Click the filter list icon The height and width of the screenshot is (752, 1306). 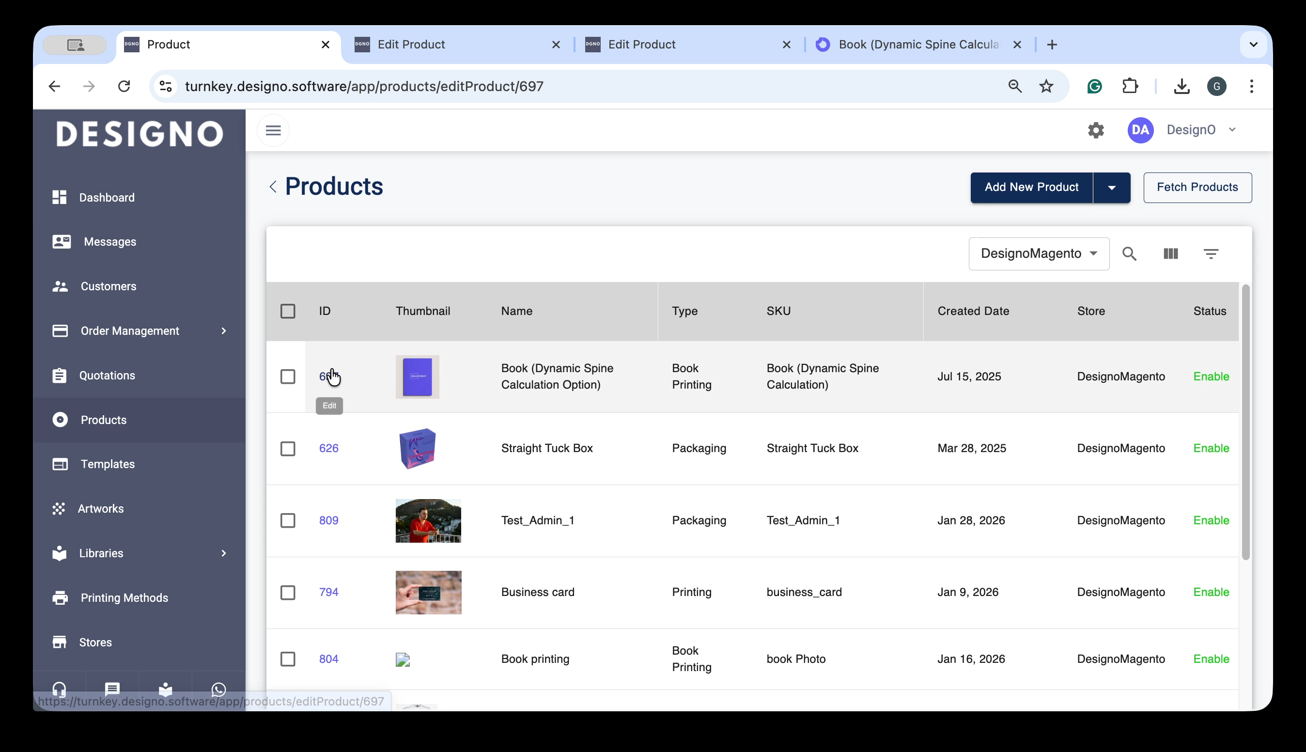[x=1211, y=253]
